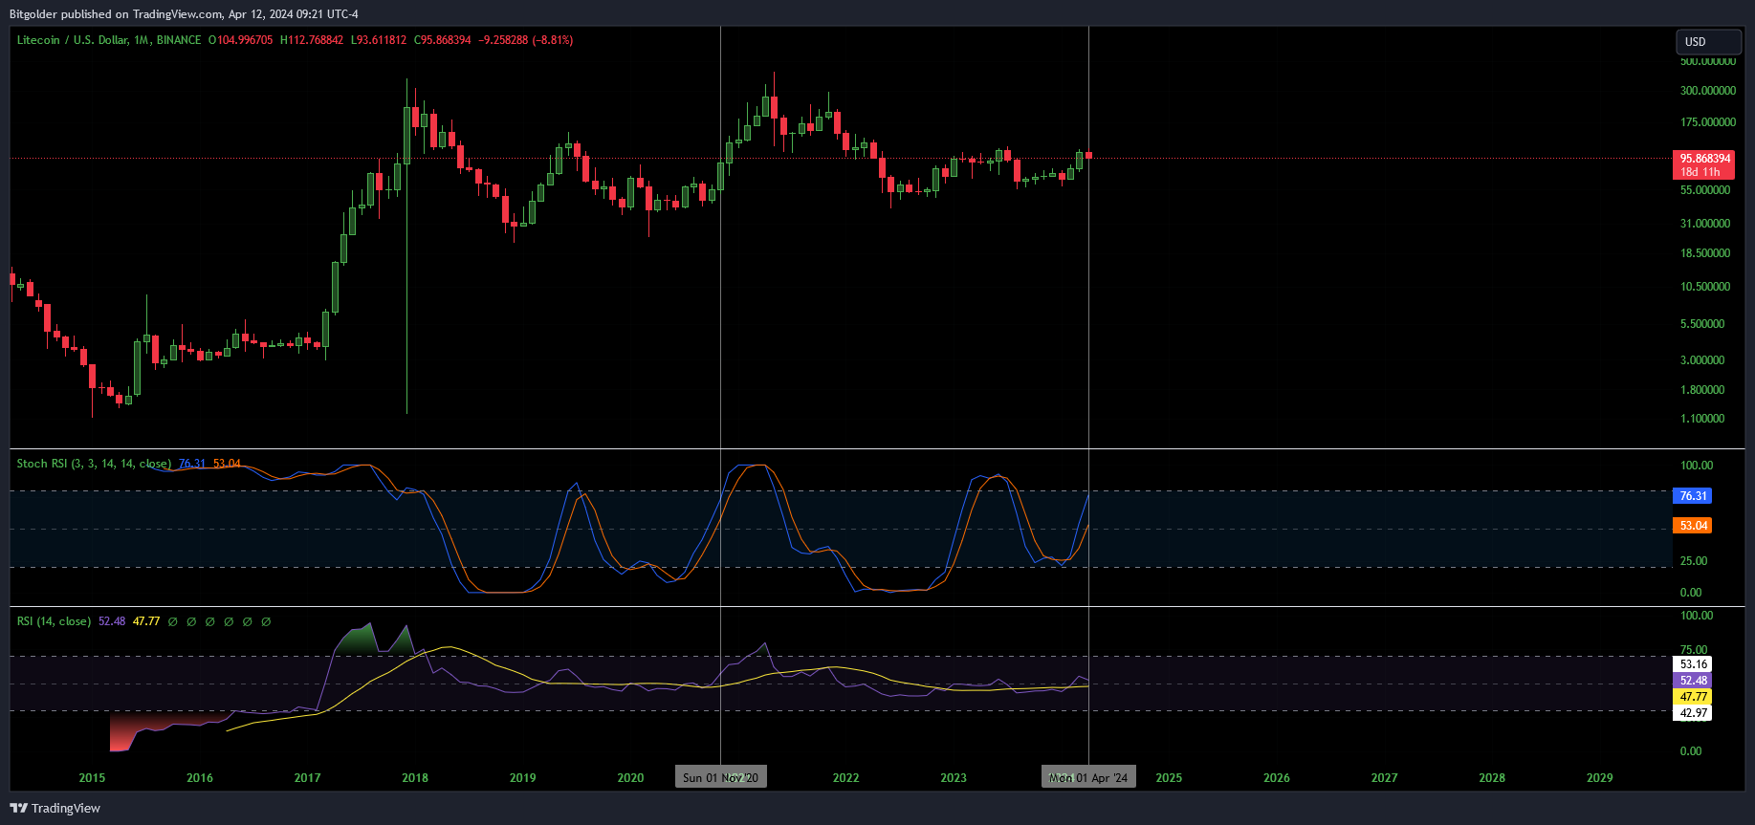This screenshot has width=1755, height=825.
Task: Click the blue 76.31 value in the Stoch RSI legend
Action: [x=192, y=464]
